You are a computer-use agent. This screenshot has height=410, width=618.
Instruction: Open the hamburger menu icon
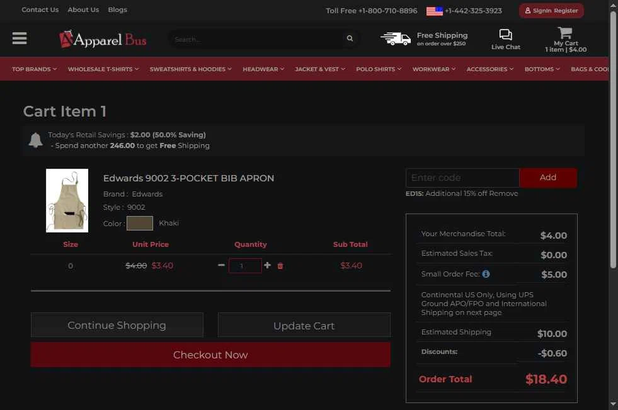click(20, 38)
